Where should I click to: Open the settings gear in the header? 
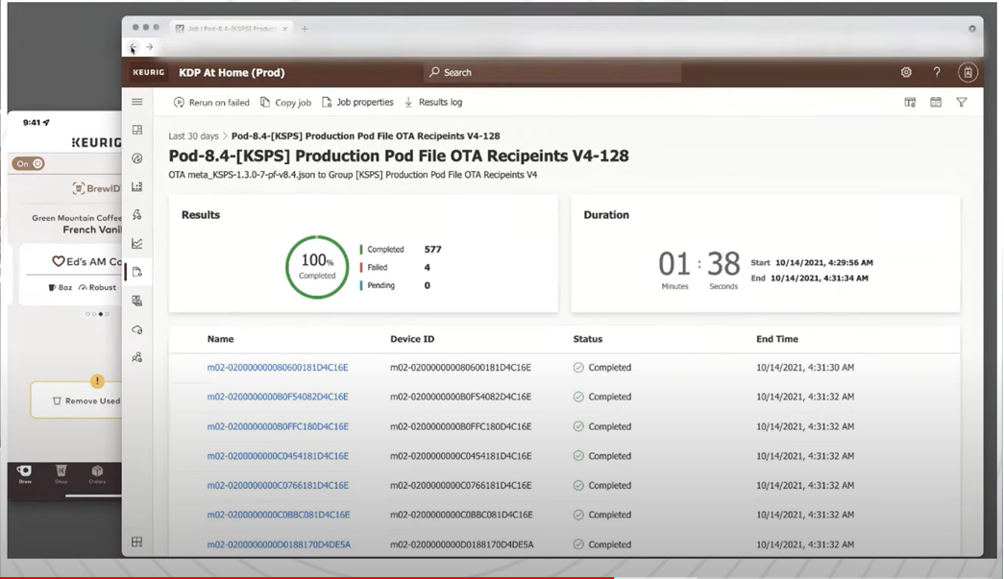pyautogui.click(x=906, y=72)
